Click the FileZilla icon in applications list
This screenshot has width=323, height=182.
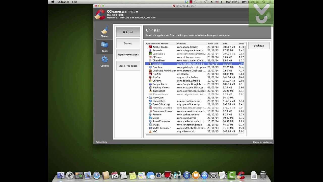click(x=150, y=74)
